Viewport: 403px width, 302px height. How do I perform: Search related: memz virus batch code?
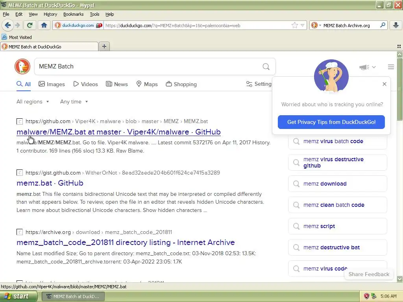(337, 141)
